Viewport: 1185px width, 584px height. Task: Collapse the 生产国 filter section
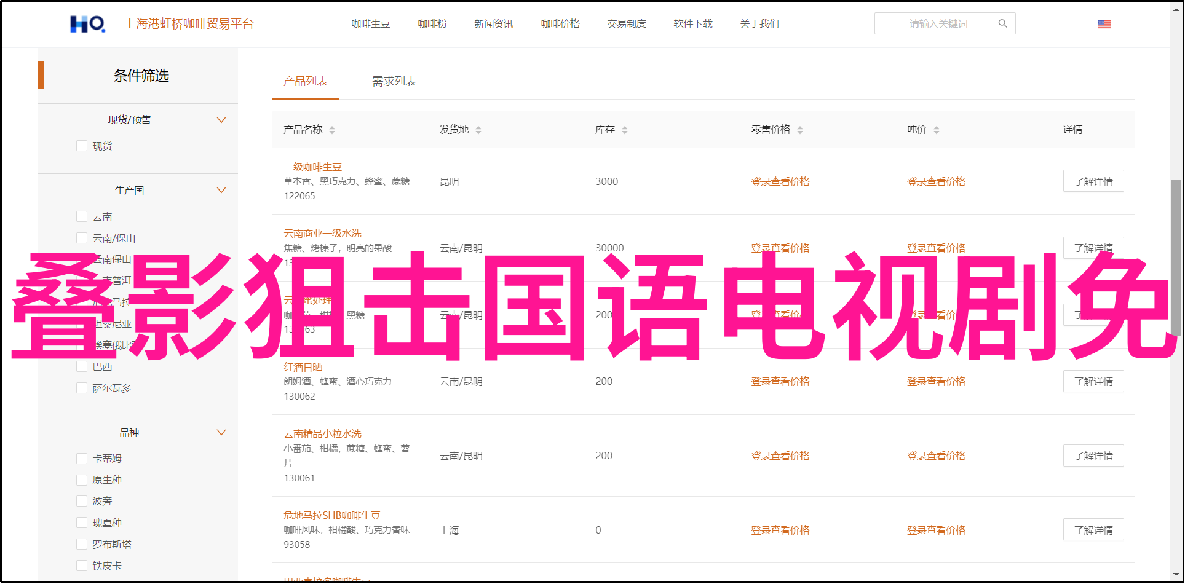pyautogui.click(x=221, y=190)
